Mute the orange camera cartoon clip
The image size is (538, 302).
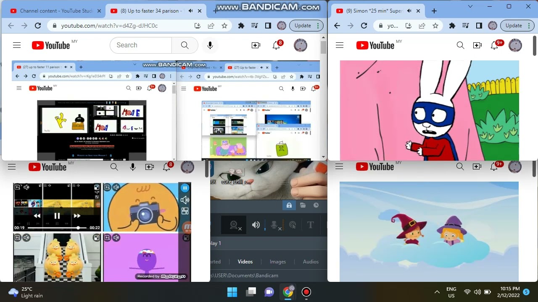(x=116, y=187)
